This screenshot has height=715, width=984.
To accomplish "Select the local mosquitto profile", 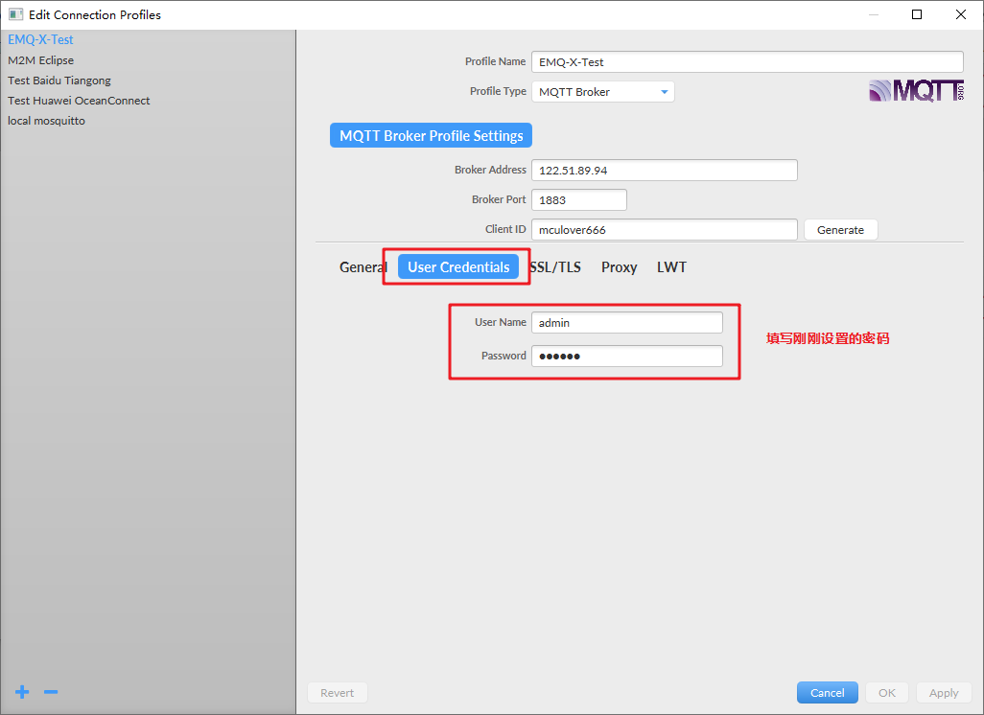I will point(46,121).
